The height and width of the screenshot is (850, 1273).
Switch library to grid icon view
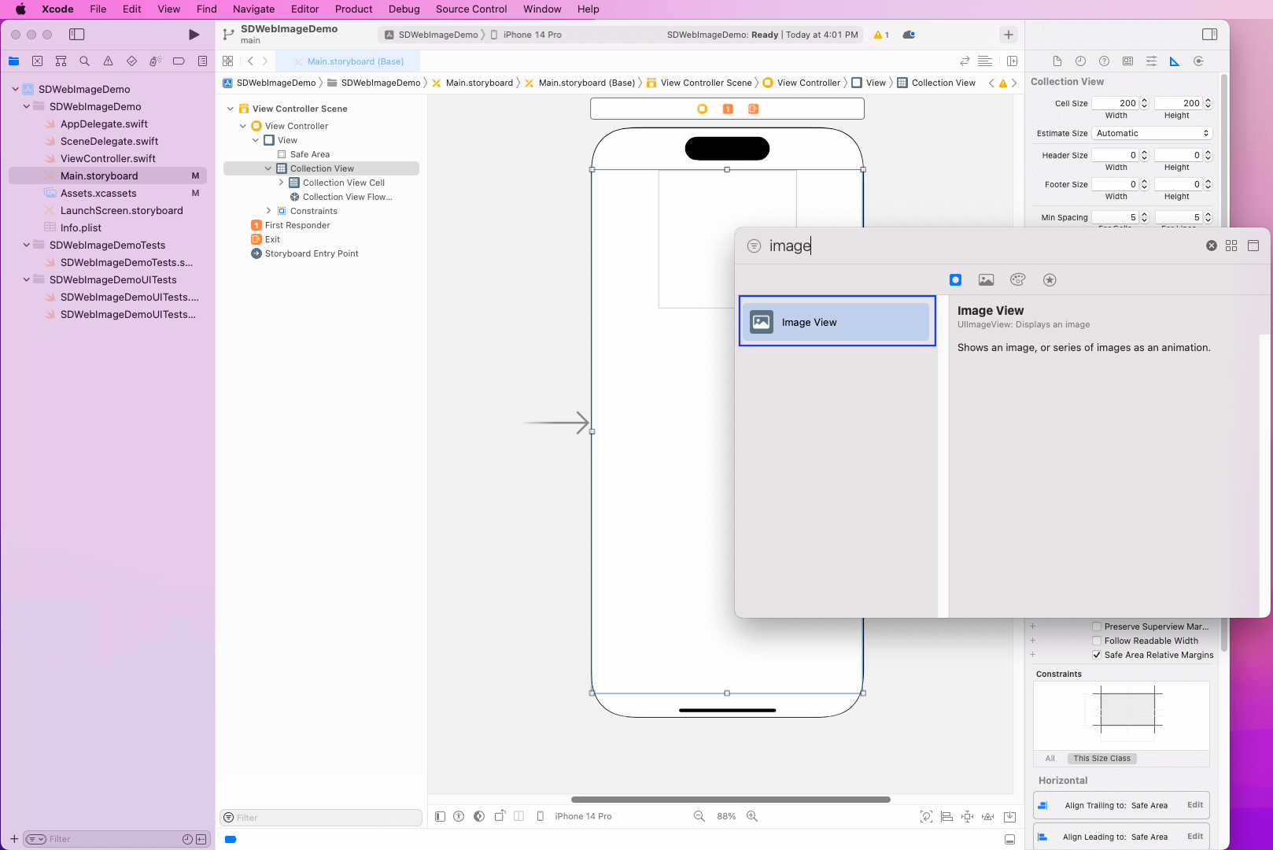[x=1231, y=246]
